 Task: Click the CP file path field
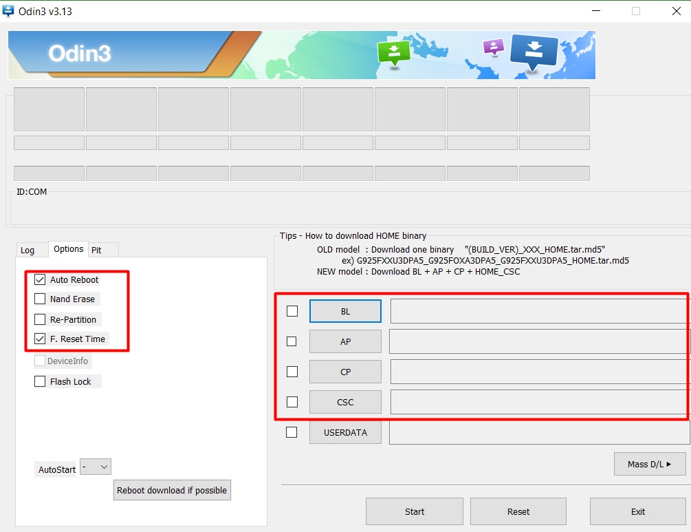(539, 372)
